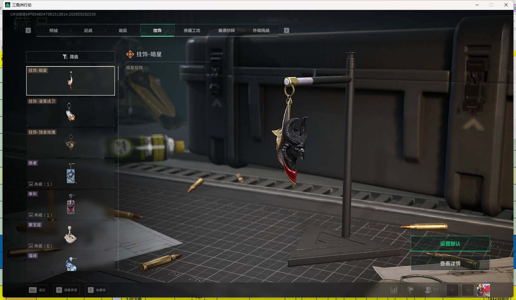Close the 三角洲行动 window

coord(506,5)
